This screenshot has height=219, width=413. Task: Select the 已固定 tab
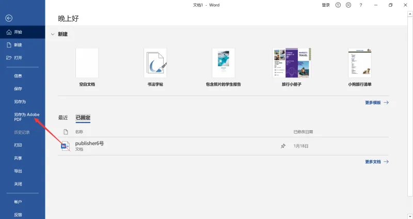pos(83,118)
